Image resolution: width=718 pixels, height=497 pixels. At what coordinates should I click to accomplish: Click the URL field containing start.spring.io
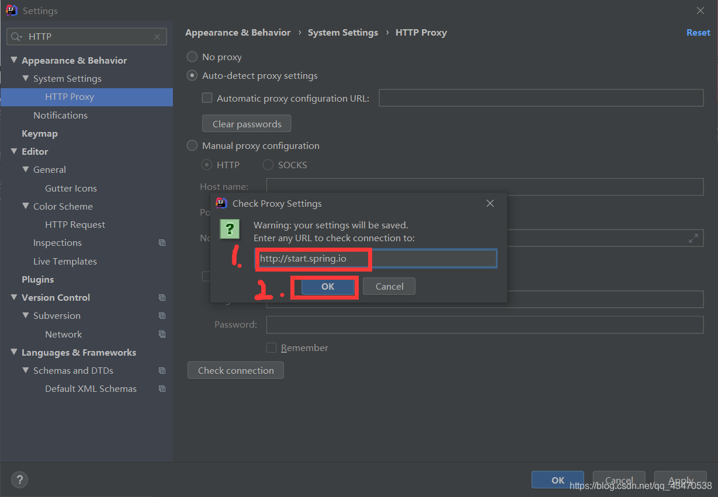click(374, 259)
